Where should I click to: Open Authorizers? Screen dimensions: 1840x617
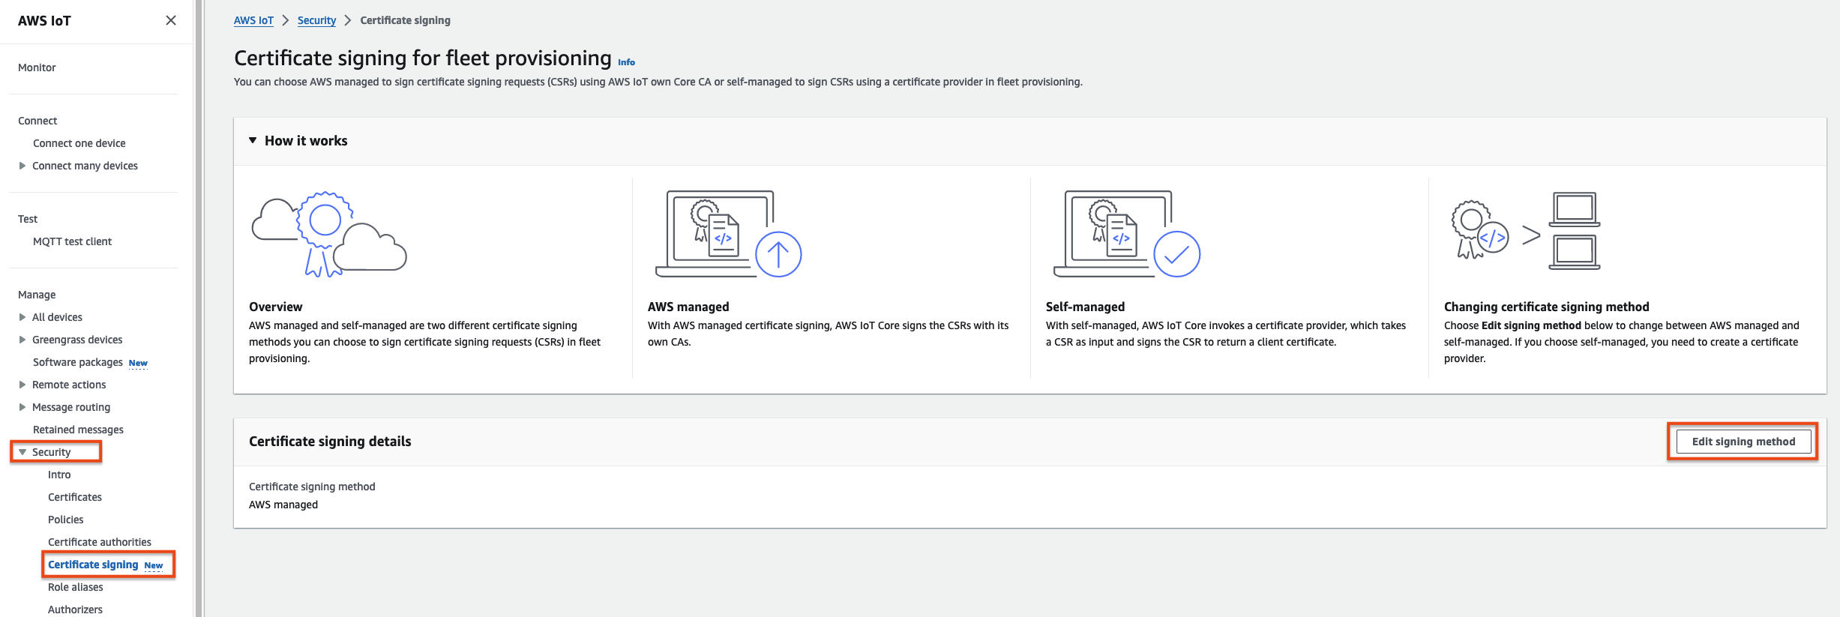(75, 610)
